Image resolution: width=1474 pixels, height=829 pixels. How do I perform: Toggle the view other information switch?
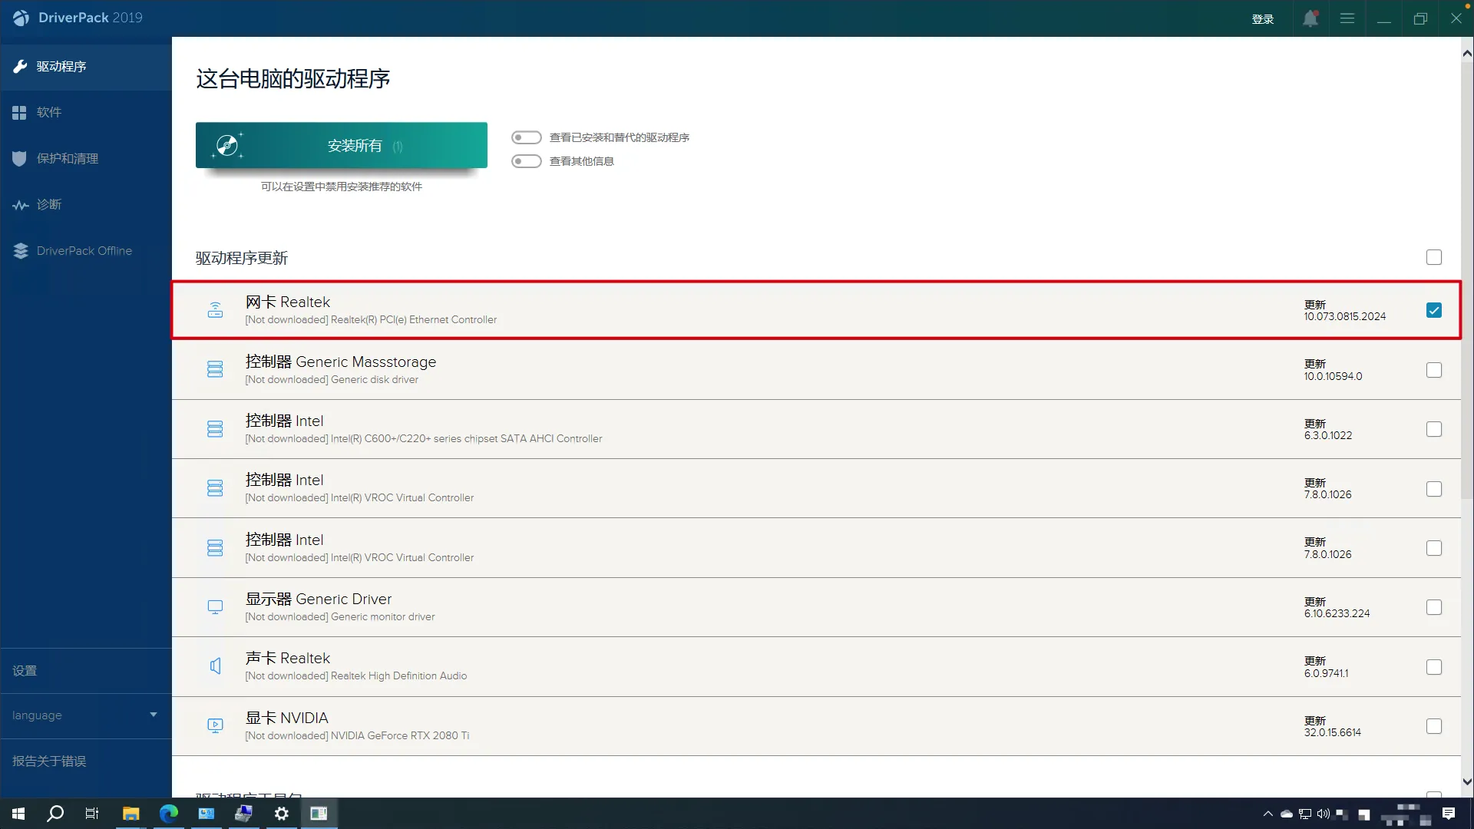click(527, 161)
